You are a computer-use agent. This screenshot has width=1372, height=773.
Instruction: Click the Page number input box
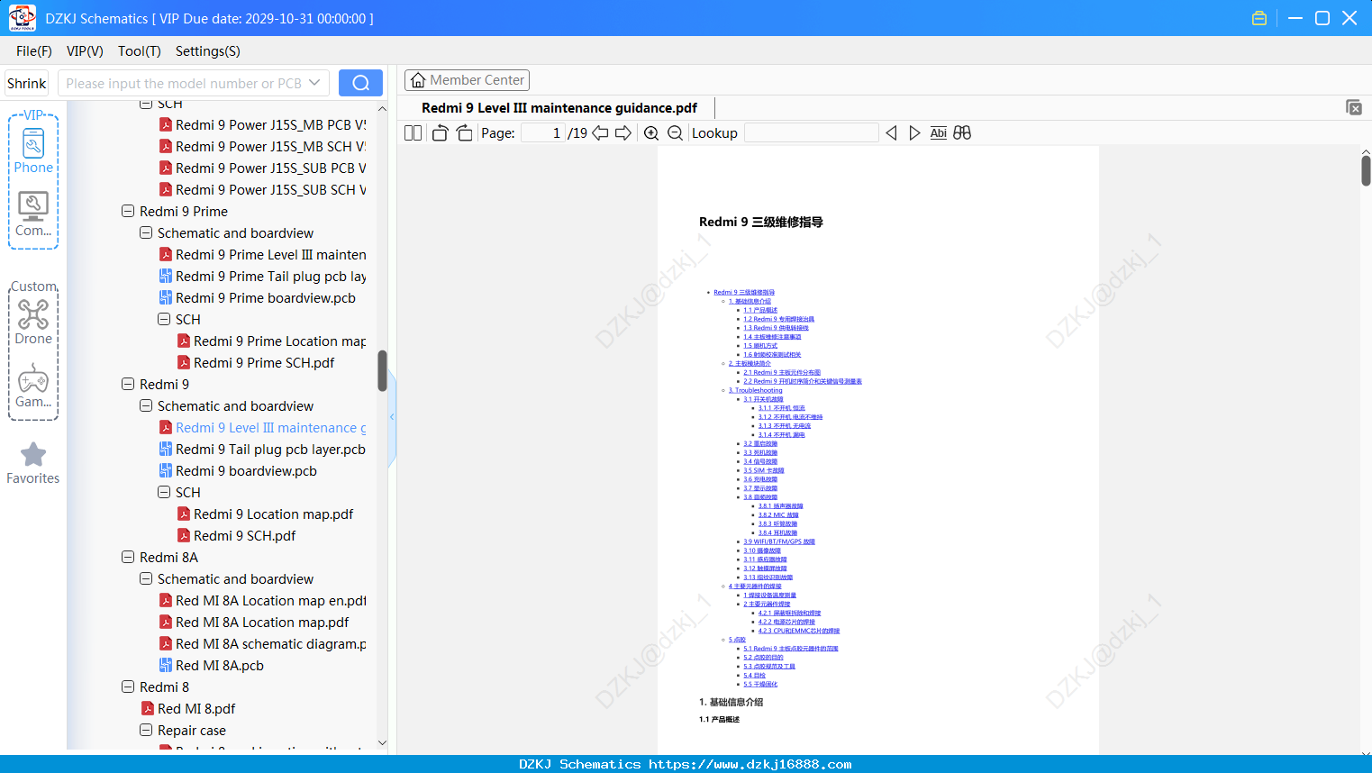[542, 133]
